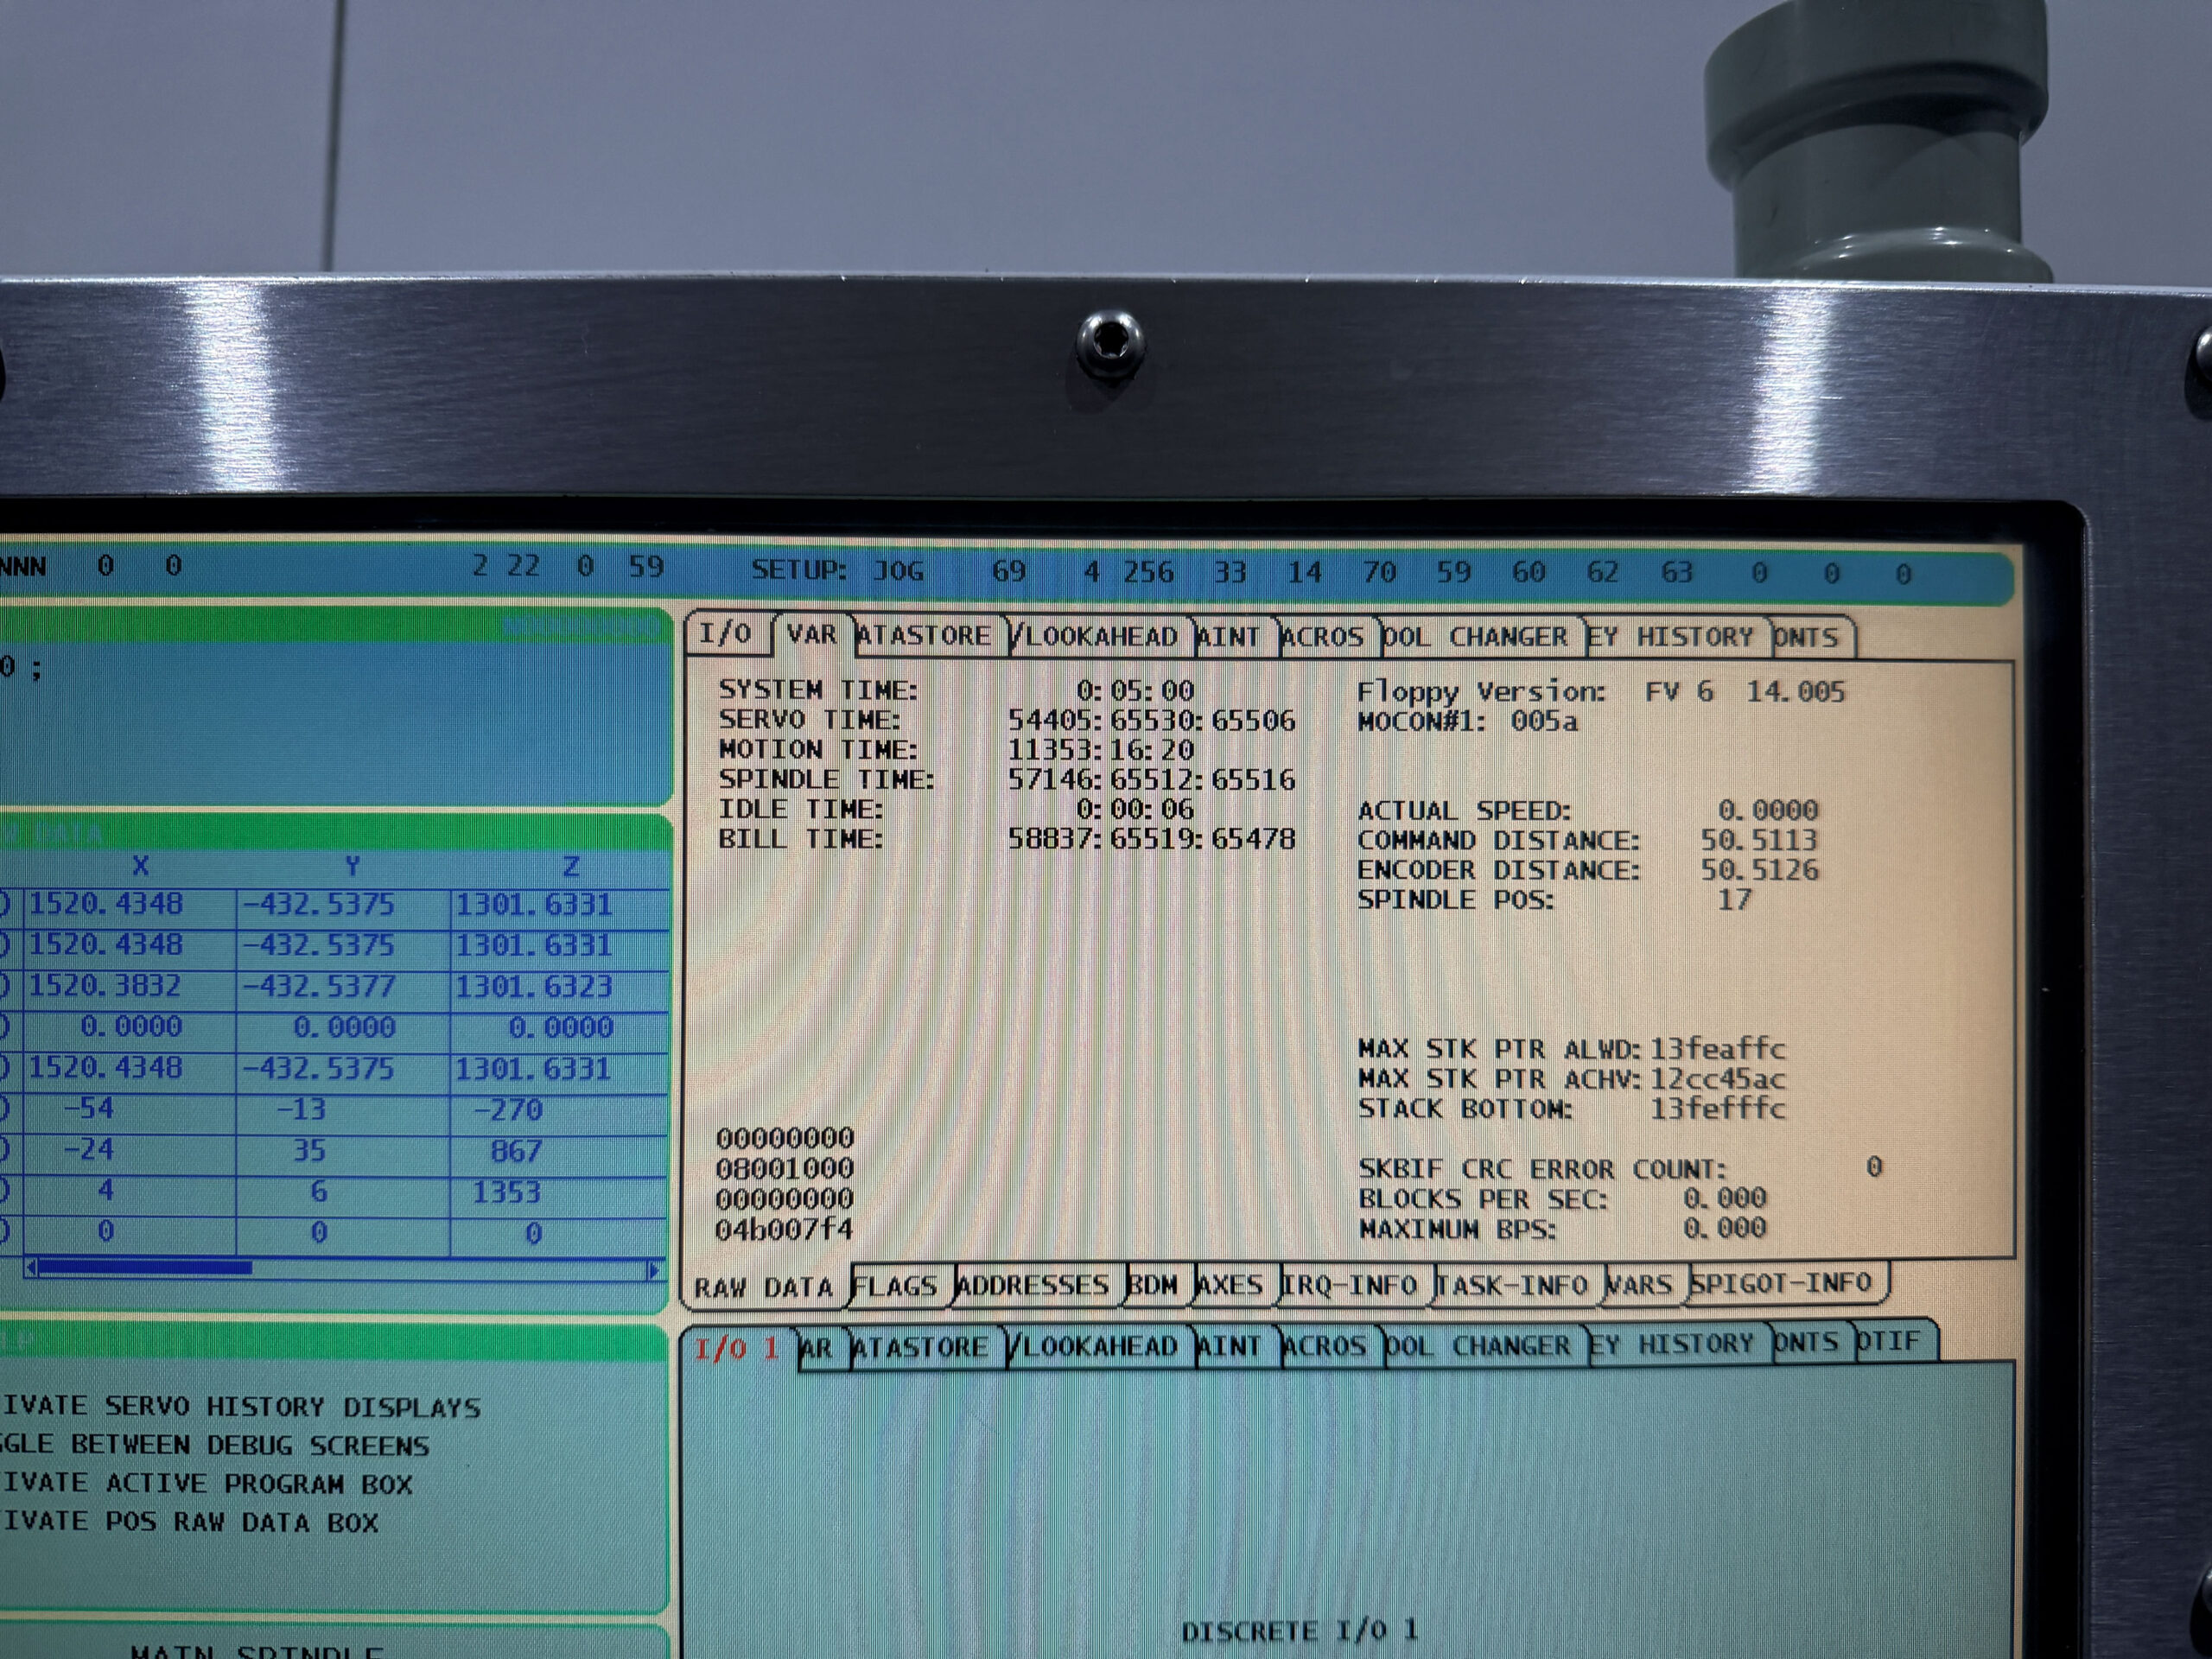Select the Z value 1301.6323
This screenshot has height=1659, width=2212.
coord(533,987)
